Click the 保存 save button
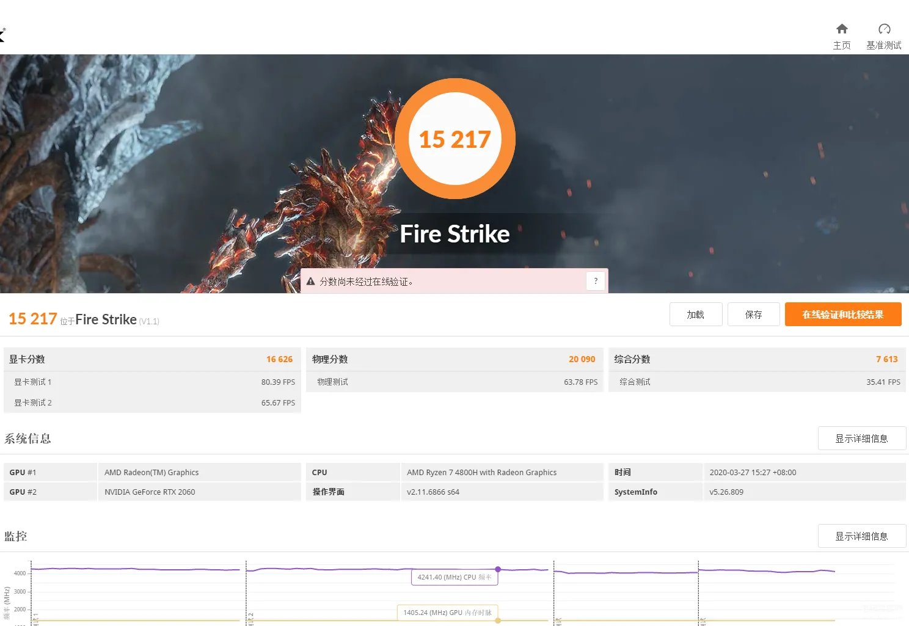Image resolution: width=909 pixels, height=626 pixels. click(754, 315)
